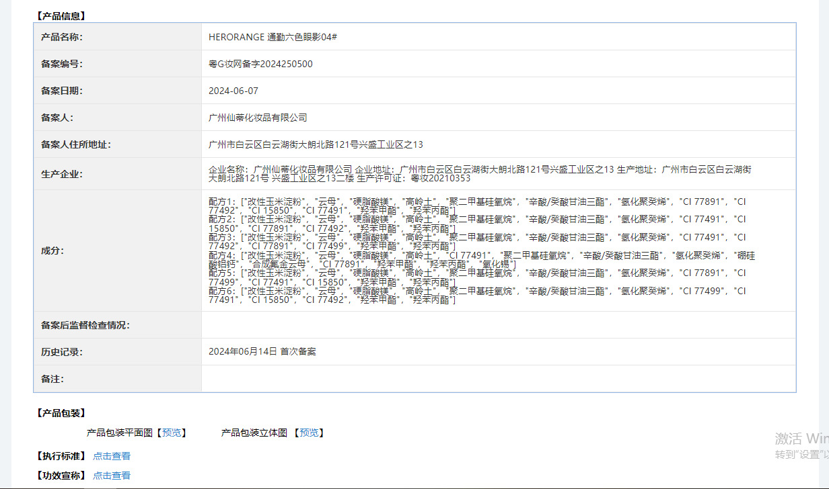Viewport: 829px width, 489px height.
Task: Select the history record 2024年06月14日 首次备案
Action: tap(262, 351)
